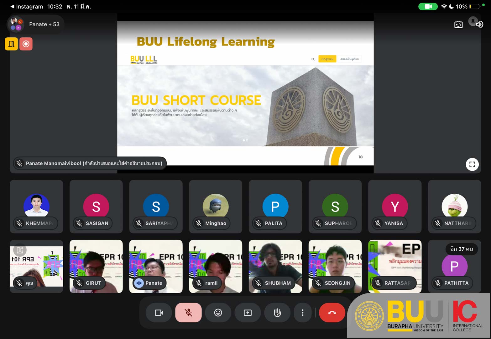The width and height of the screenshot is (491, 339).
Task: Tap the red recording indicator icon
Action: pos(26,44)
